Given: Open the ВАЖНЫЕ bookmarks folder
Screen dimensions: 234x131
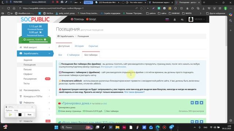Looking at the screenshot, I should 174,13.
